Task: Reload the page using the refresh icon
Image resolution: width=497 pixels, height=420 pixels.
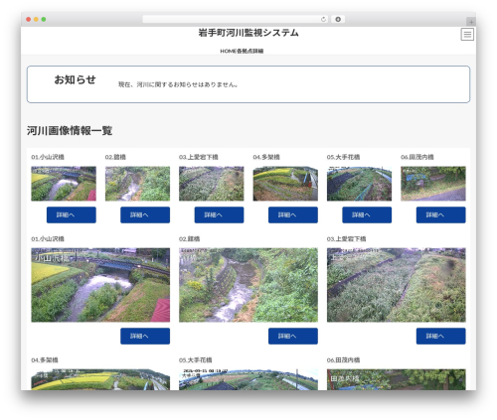Action: tap(323, 20)
